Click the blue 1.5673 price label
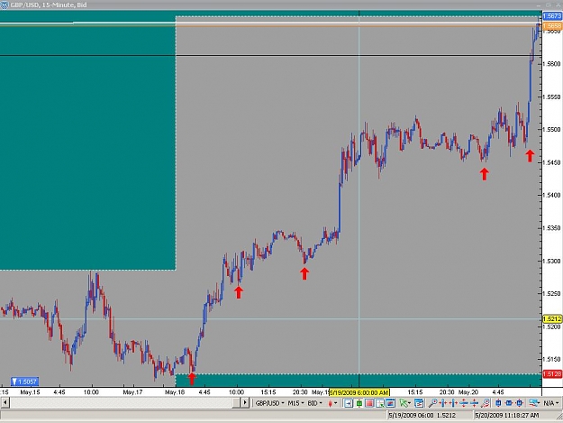The width and height of the screenshot is (563, 423). [552, 16]
